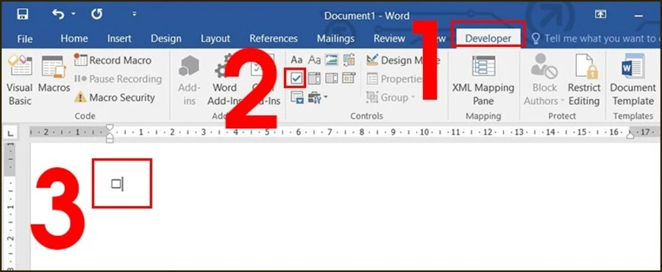Click the right indent marker on ruler
The height and width of the screenshot is (272, 662).
[x=630, y=135]
